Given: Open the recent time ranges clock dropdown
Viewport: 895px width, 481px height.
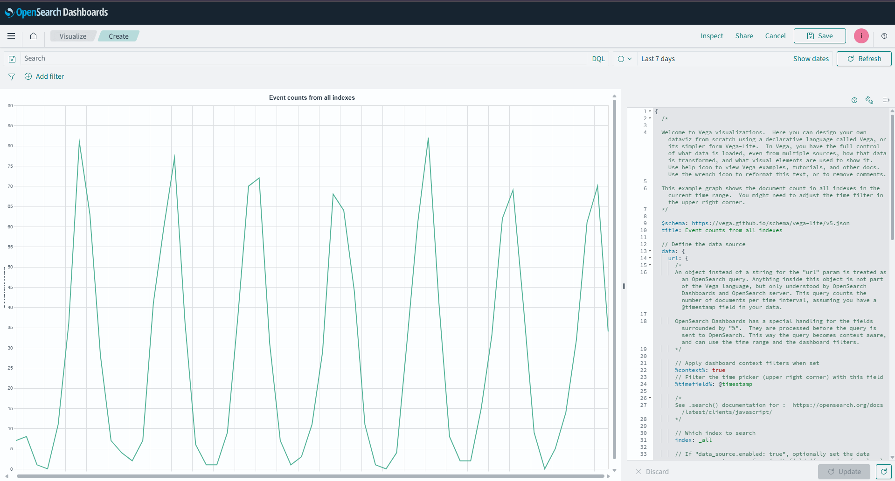Looking at the screenshot, I should pyautogui.click(x=624, y=58).
